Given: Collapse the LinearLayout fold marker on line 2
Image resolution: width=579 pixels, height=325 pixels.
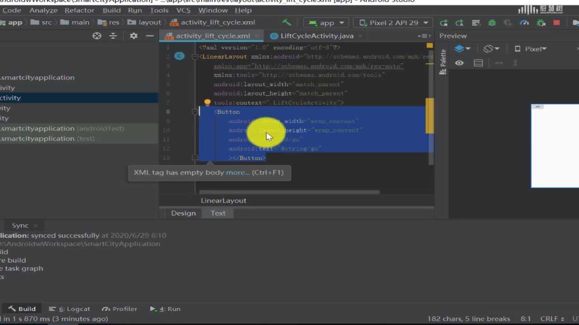Looking at the screenshot, I should click(195, 56).
